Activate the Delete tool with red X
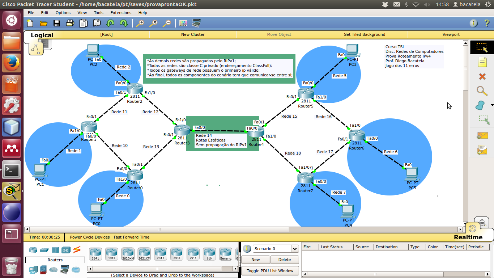Viewport: 494px width, 278px height. [482, 76]
